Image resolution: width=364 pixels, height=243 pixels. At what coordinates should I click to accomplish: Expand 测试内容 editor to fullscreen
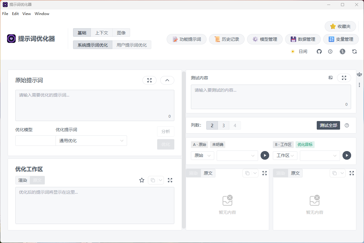[344, 78]
